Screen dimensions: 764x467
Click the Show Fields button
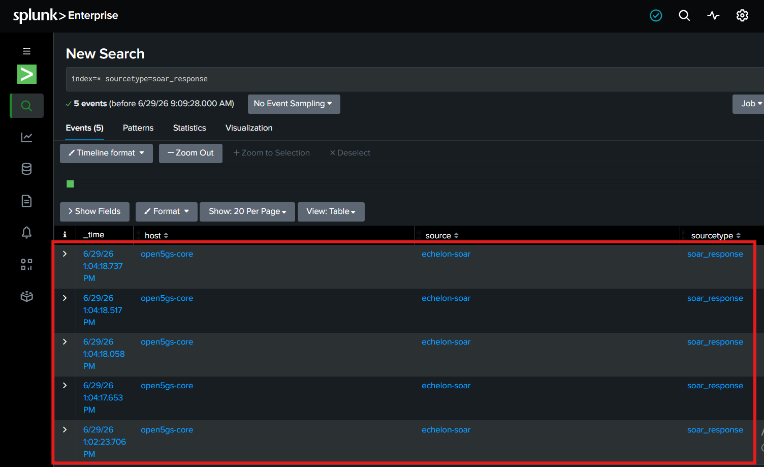click(x=94, y=211)
